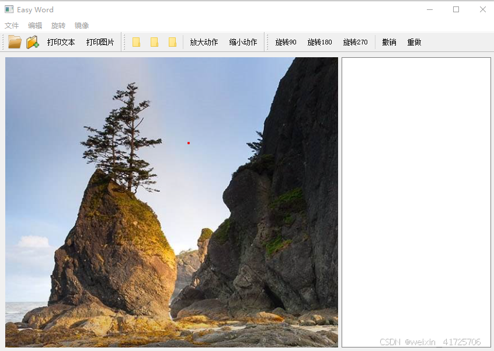This screenshot has height=351, width=494.
Task: Click the 打印文本 button
Action: [x=61, y=42]
